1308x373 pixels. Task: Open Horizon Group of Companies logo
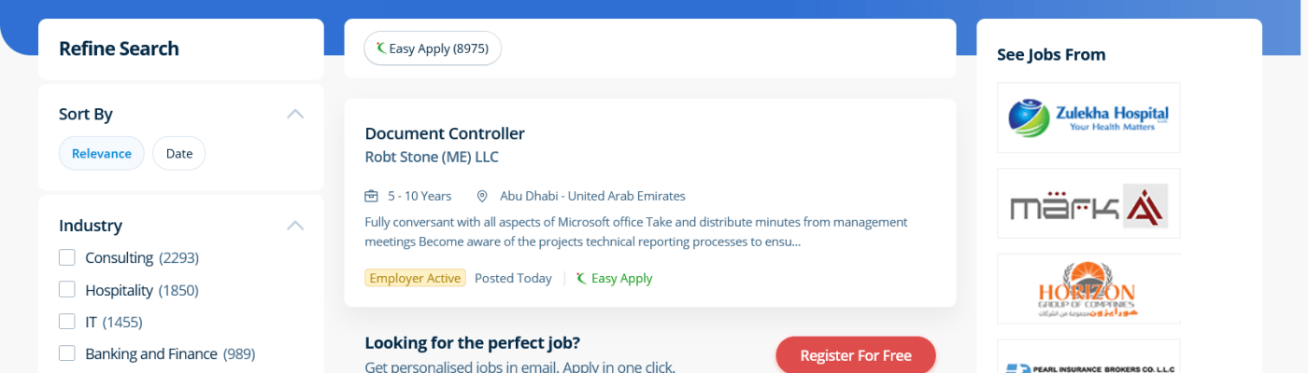[x=1088, y=288]
